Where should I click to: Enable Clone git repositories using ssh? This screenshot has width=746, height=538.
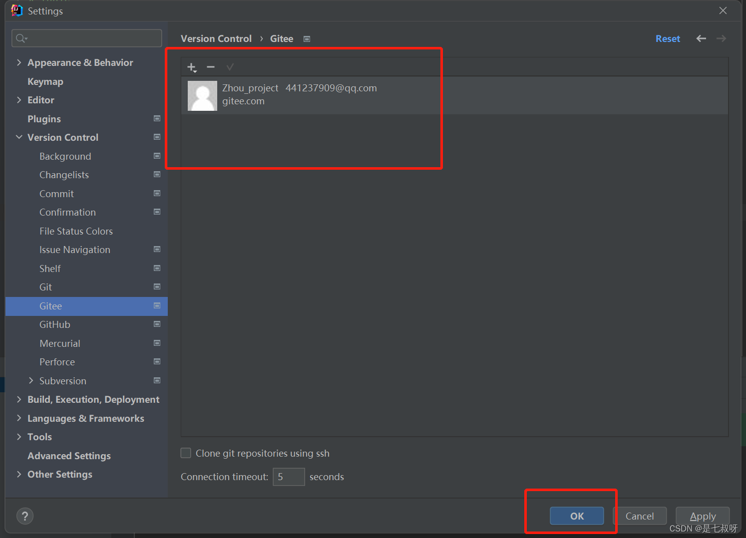point(186,453)
